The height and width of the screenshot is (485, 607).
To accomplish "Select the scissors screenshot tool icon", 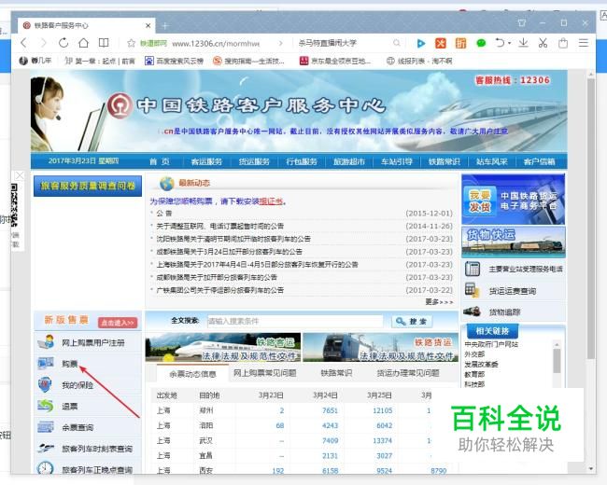I will pos(543,43).
